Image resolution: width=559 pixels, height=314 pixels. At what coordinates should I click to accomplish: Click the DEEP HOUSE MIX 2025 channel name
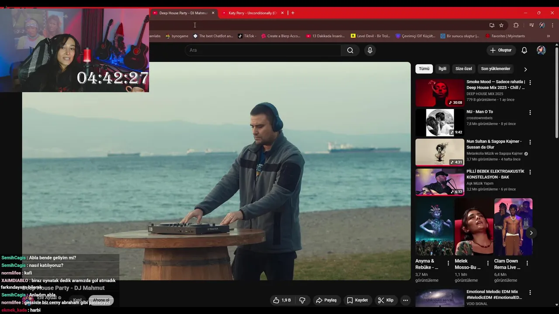click(485, 94)
